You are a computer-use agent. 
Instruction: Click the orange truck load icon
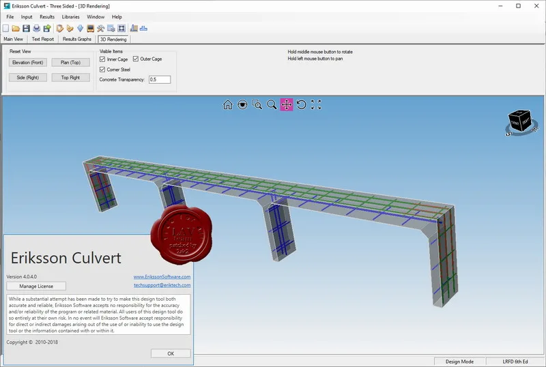click(91, 28)
